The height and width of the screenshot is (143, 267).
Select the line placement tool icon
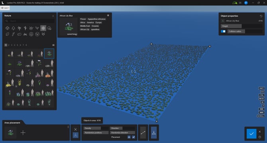(x=143, y=133)
